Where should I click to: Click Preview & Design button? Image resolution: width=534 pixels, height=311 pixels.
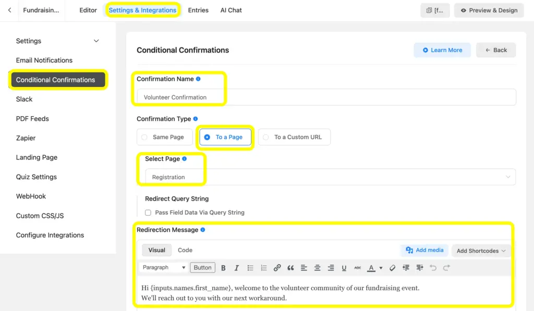[x=489, y=10]
